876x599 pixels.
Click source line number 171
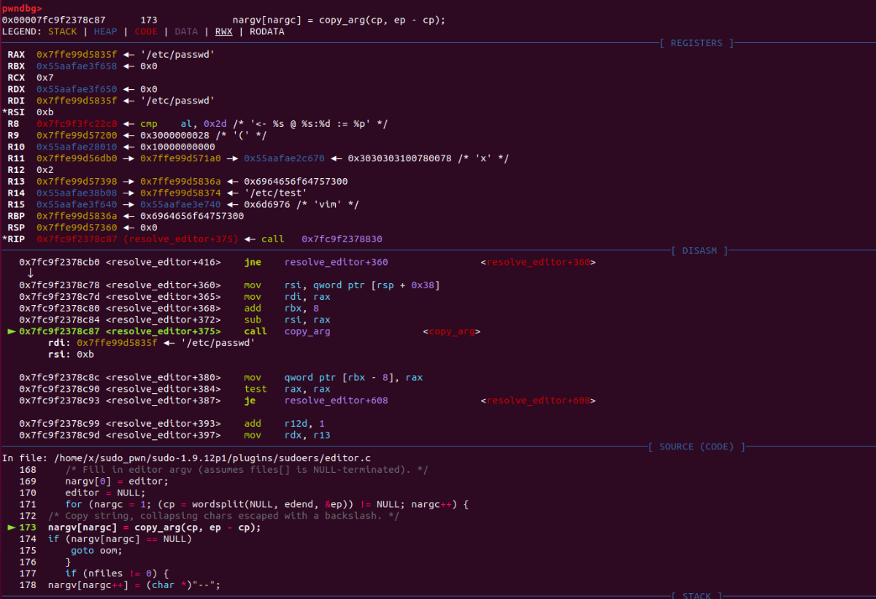[28, 504]
